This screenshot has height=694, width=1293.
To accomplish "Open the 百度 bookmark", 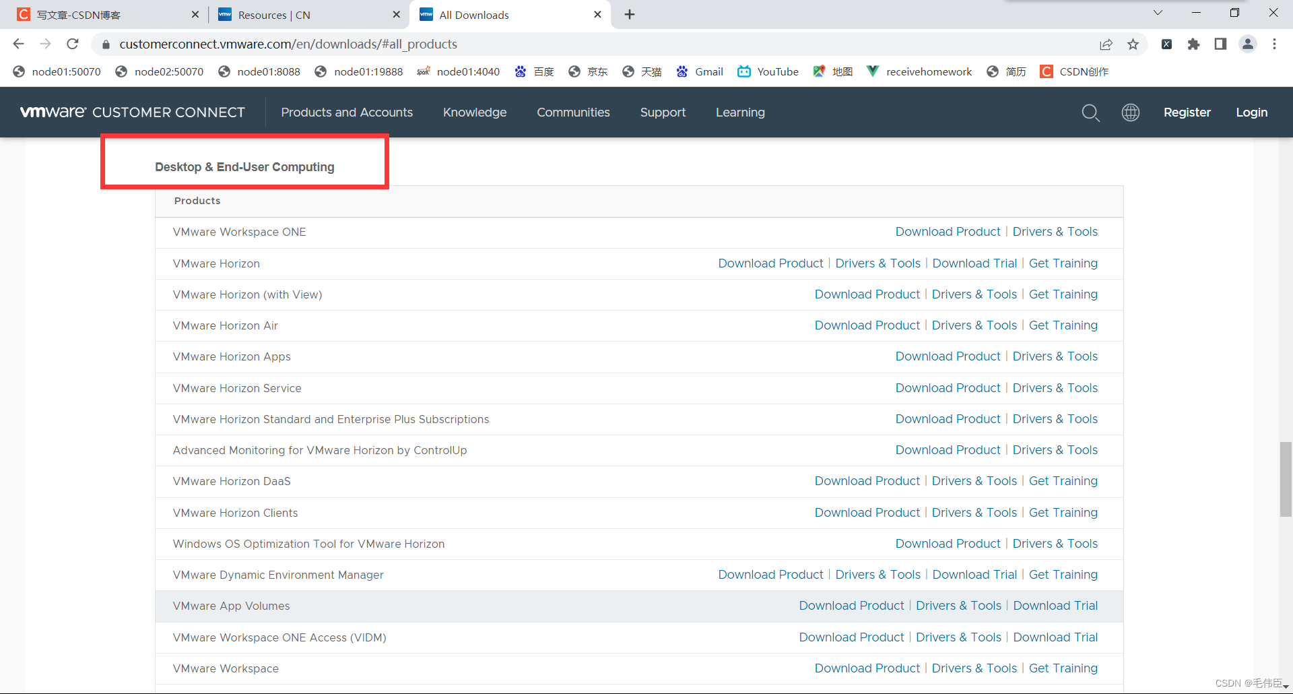I will point(534,71).
